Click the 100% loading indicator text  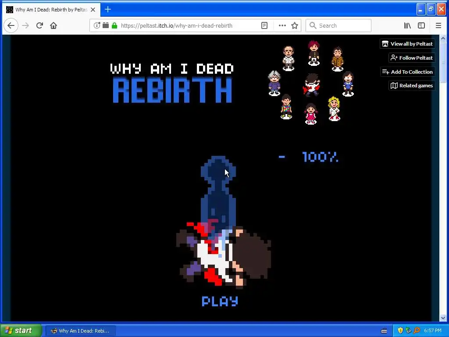[x=320, y=157]
